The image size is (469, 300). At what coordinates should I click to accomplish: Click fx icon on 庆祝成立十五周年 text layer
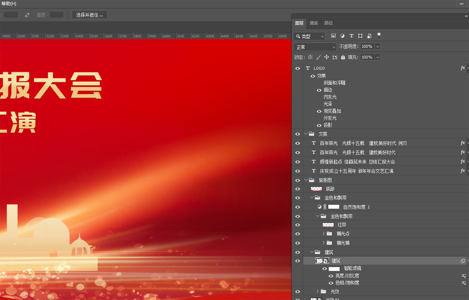462,171
